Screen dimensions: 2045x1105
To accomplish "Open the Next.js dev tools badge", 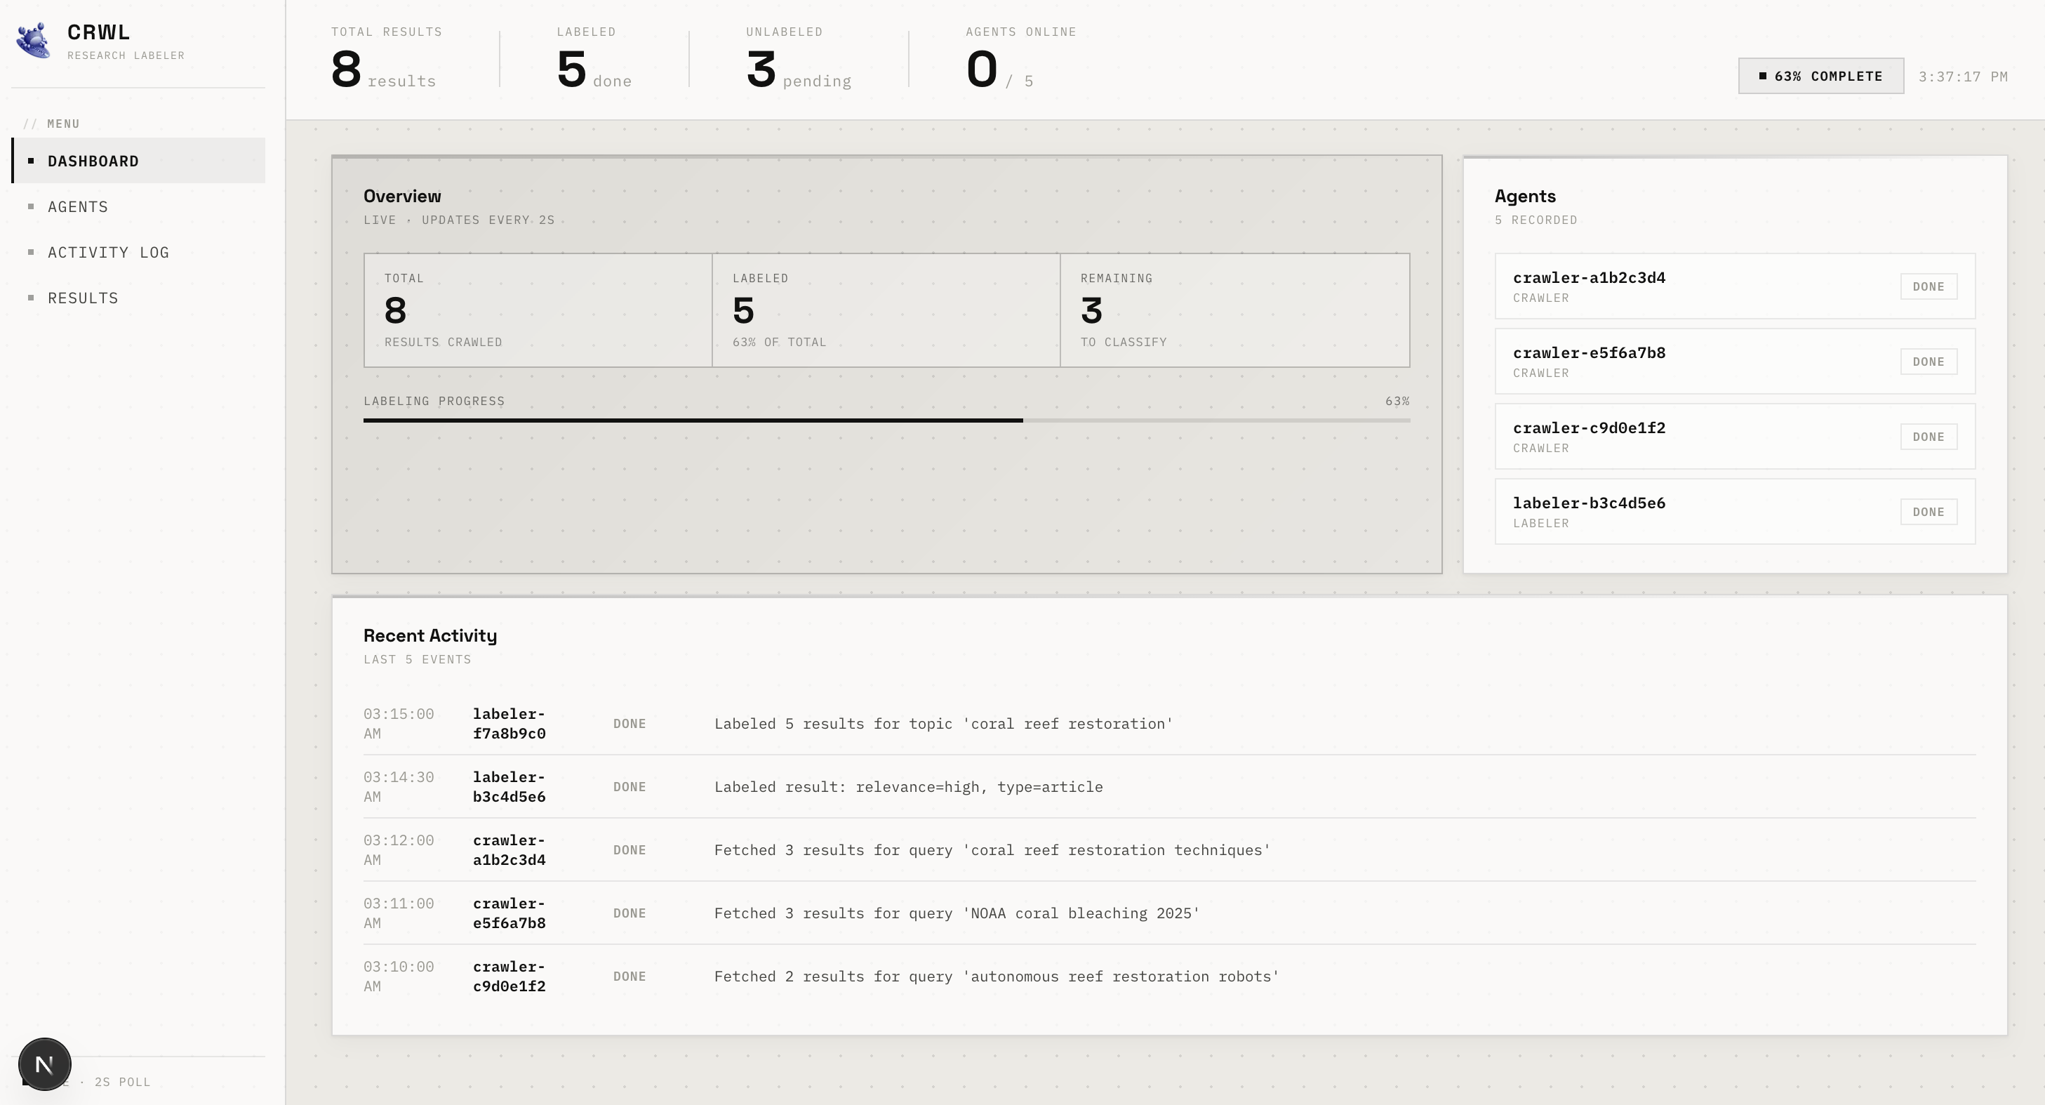I will [44, 1064].
